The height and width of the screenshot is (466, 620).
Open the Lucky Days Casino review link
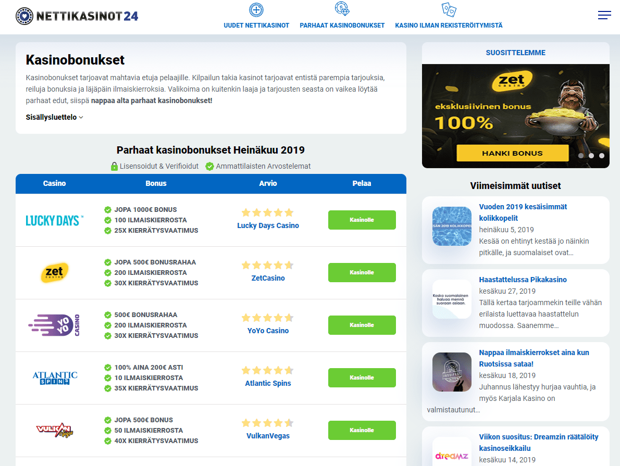click(x=268, y=225)
